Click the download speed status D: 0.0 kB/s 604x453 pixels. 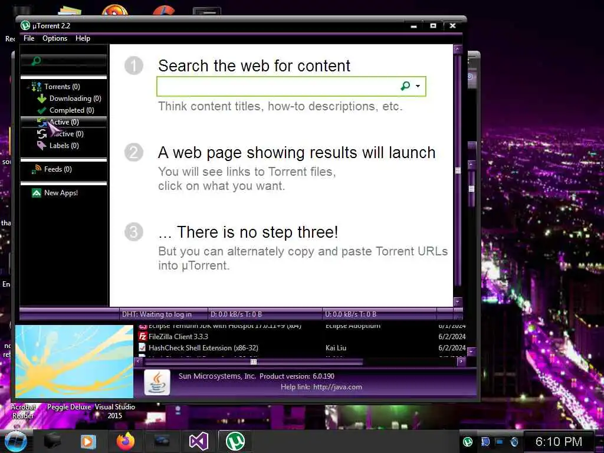point(236,314)
